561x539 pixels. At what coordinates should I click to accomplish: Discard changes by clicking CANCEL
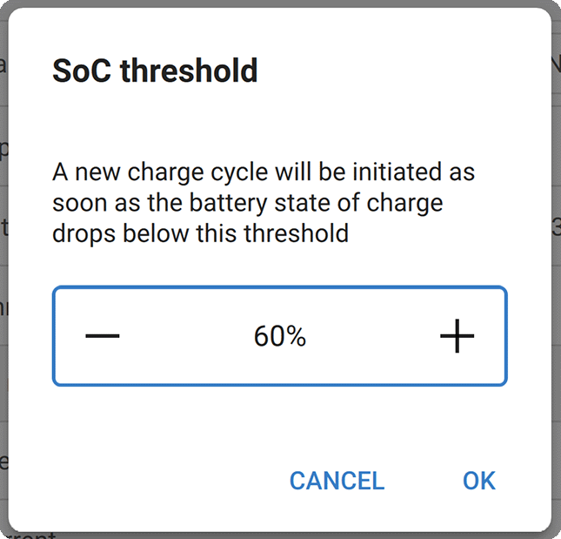tap(337, 481)
